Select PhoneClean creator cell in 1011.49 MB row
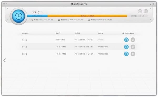This screenshot has width=158, height=97. click(x=103, y=47)
